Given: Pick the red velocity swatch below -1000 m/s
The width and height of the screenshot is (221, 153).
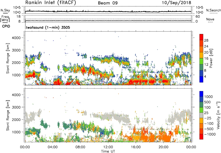Looking at the screenshot, I should pyautogui.click(x=201, y=137).
